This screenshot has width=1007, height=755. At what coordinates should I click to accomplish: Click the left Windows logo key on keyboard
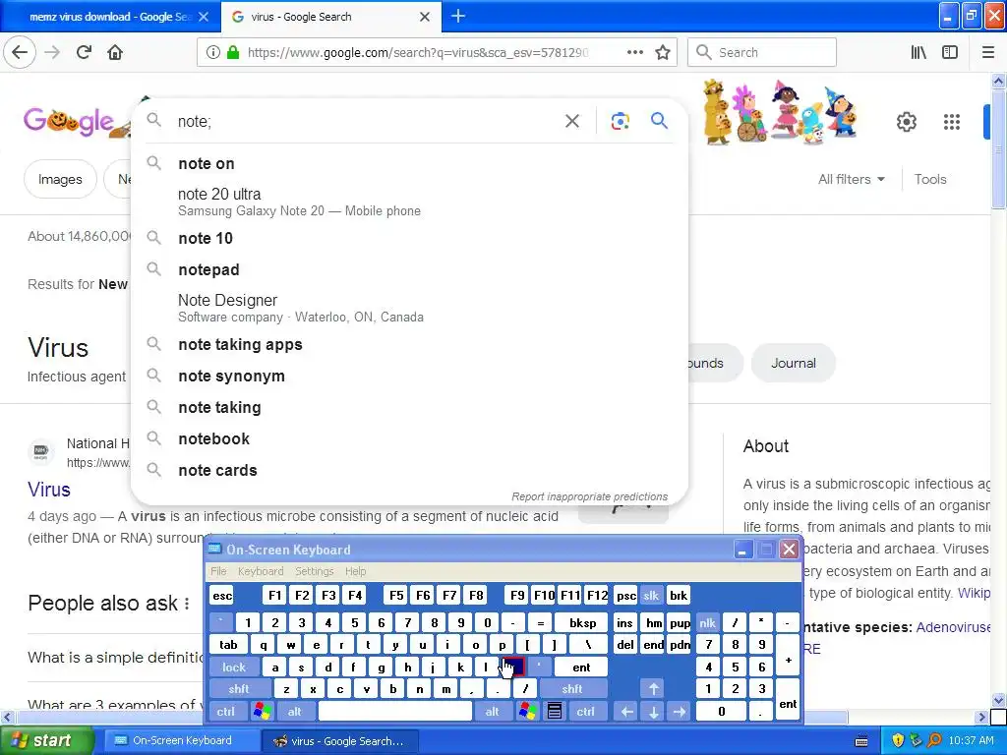262,712
